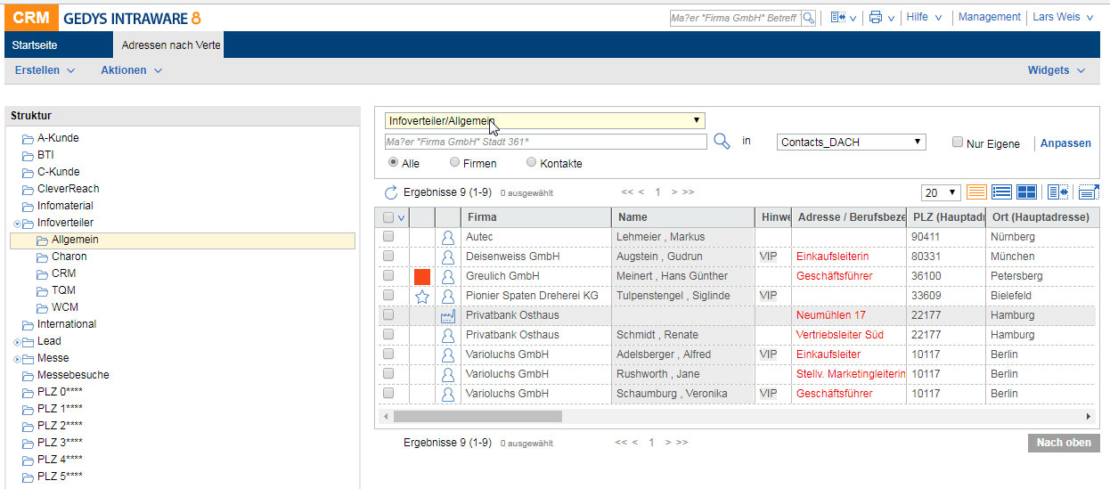The image size is (1110, 489).
Task: Open the Erstellen menu
Action: click(45, 70)
